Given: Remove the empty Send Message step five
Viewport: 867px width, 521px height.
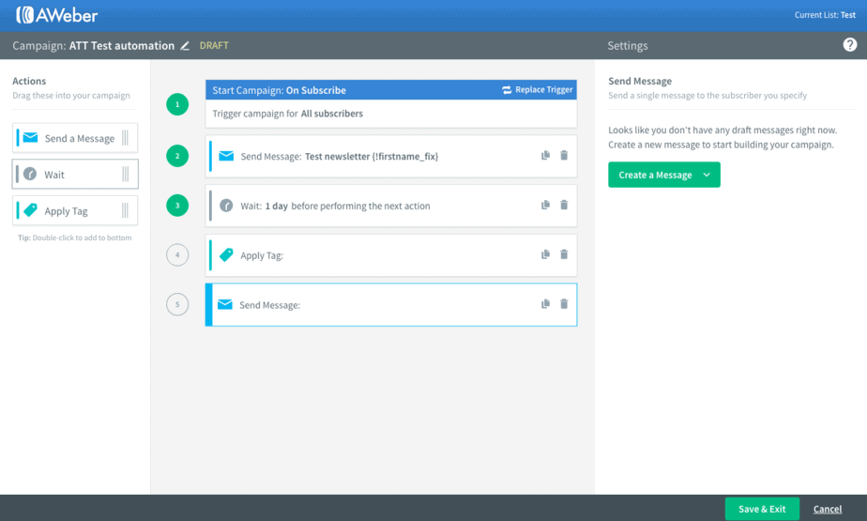Looking at the screenshot, I should [x=564, y=304].
